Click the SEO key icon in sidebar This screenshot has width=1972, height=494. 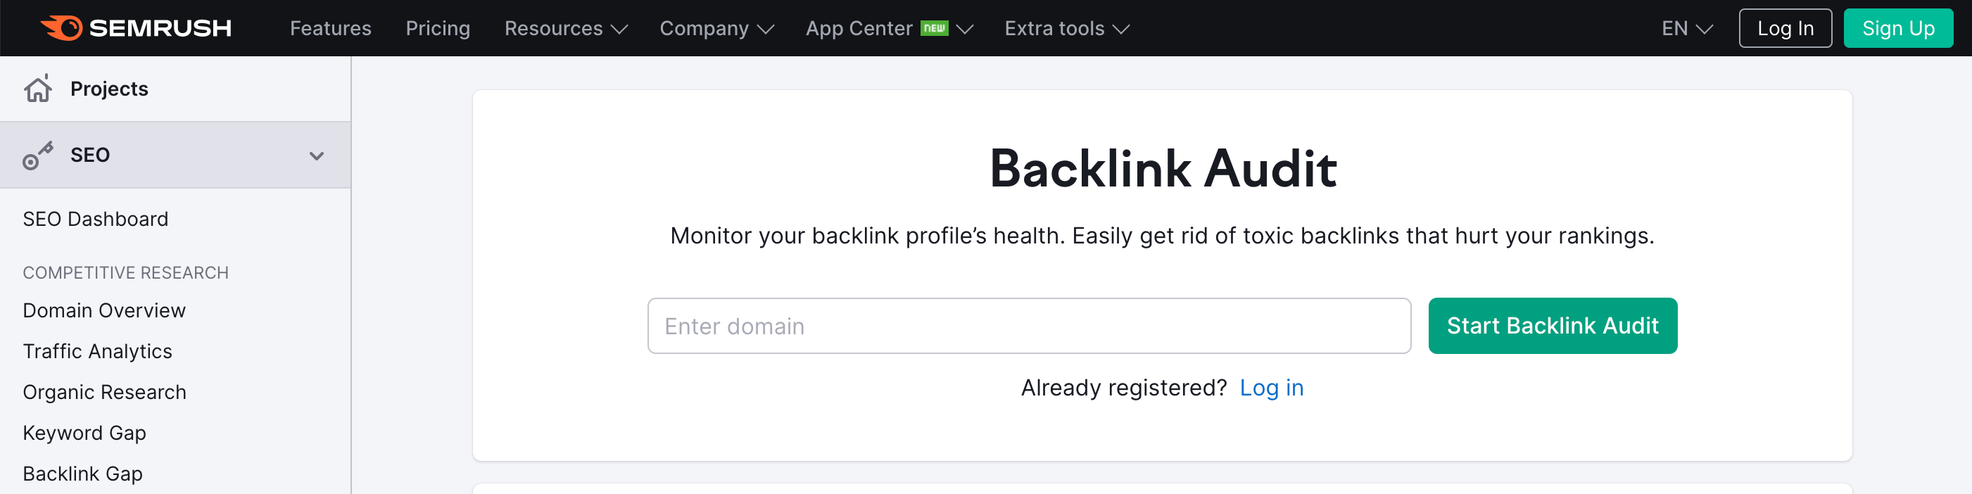click(x=37, y=155)
